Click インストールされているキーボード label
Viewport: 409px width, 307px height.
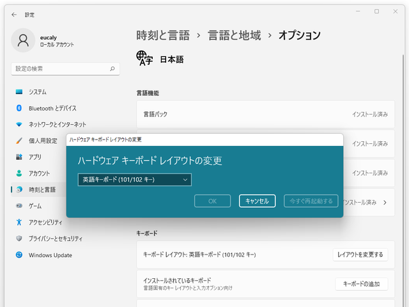coord(177,280)
